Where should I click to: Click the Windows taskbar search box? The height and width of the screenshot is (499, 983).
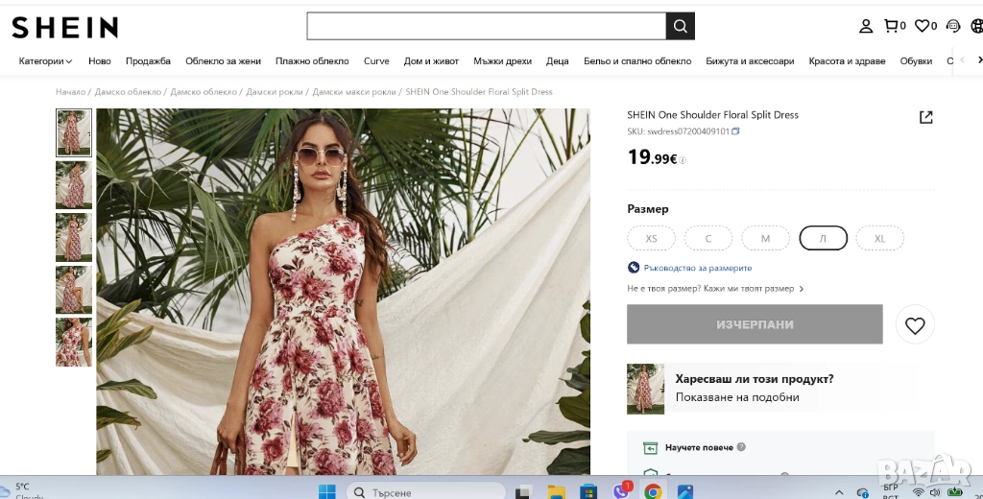pos(426,492)
